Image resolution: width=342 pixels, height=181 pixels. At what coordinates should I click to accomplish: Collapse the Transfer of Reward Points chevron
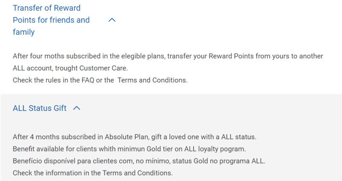[x=112, y=20]
